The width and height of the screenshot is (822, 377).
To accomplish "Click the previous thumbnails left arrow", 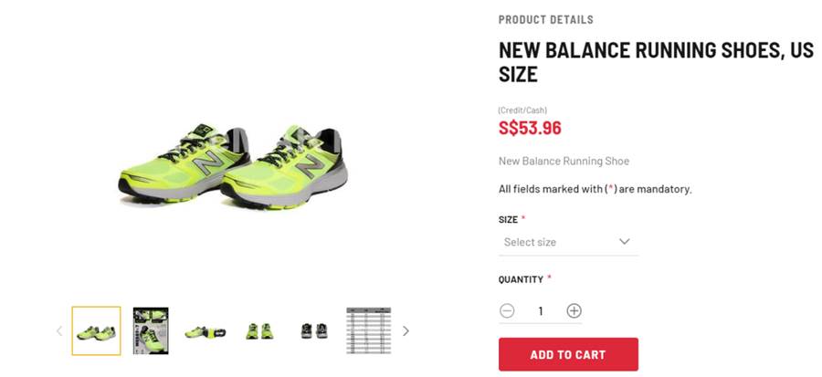I will click(x=59, y=331).
